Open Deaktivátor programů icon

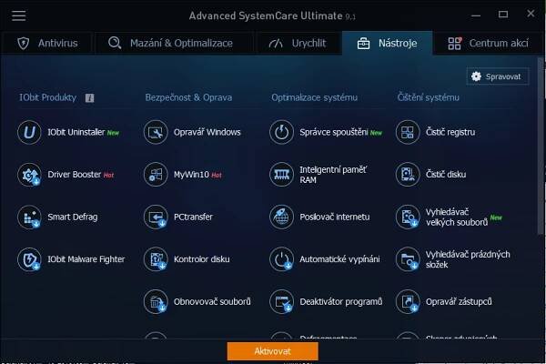[x=281, y=301]
